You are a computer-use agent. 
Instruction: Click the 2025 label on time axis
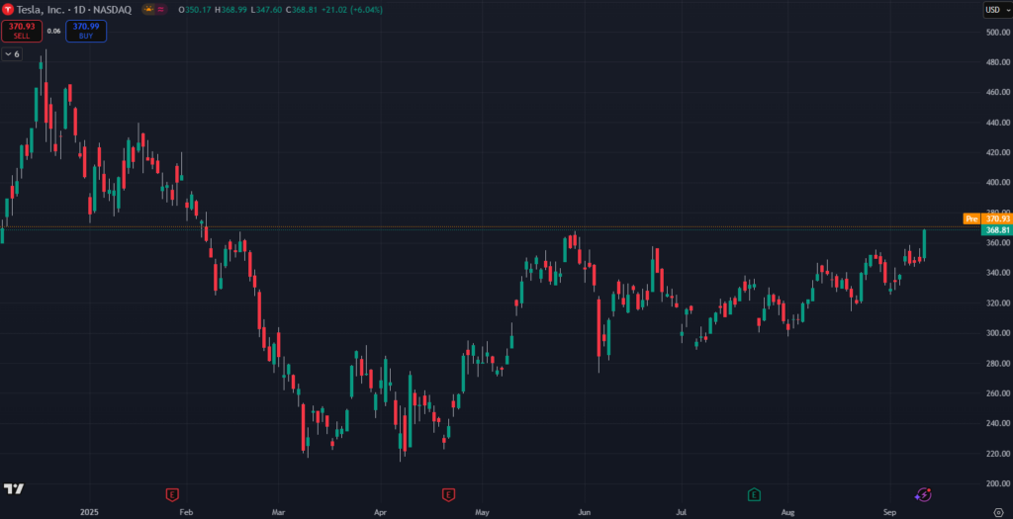tap(89, 512)
